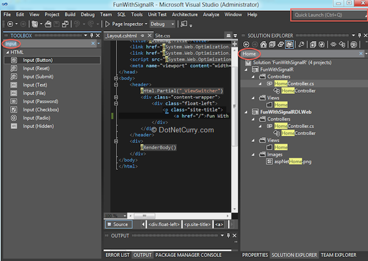The height and width of the screenshot is (261, 368).
Task: Clear the Solution Explorer search with the X
Action: (x=361, y=54)
